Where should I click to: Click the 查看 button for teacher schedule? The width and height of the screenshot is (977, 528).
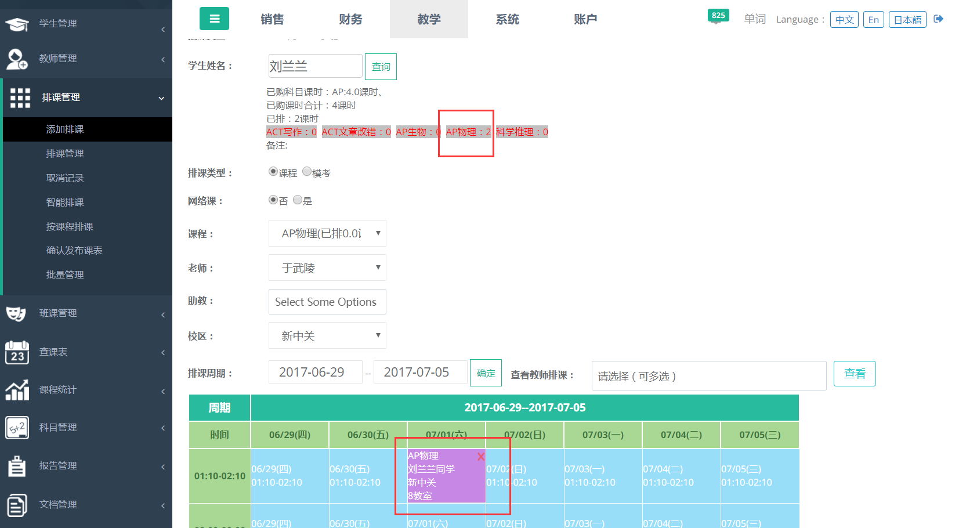click(x=854, y=374)
